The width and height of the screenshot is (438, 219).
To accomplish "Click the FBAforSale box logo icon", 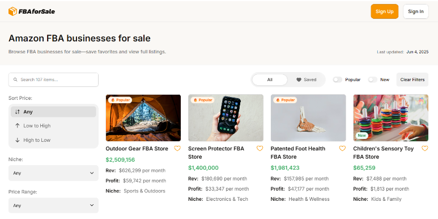I will [x=12, y=11].
